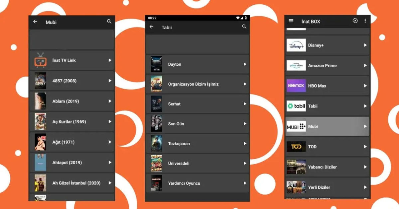Tap the MUBI logo
This screenshot has height=209, width=399.
point(296,126)
